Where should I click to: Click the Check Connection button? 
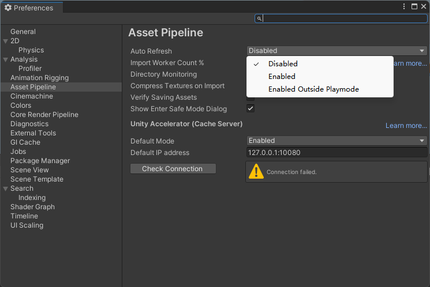(173, 169)
